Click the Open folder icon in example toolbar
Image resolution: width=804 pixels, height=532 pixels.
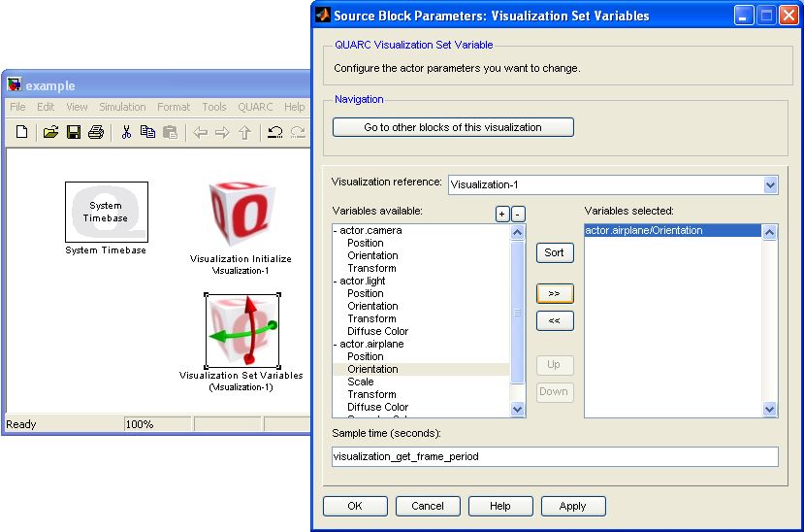[50, 132]
